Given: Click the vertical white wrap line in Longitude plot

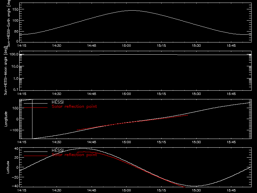Looking at the screenshot, I should pos(32,119).
